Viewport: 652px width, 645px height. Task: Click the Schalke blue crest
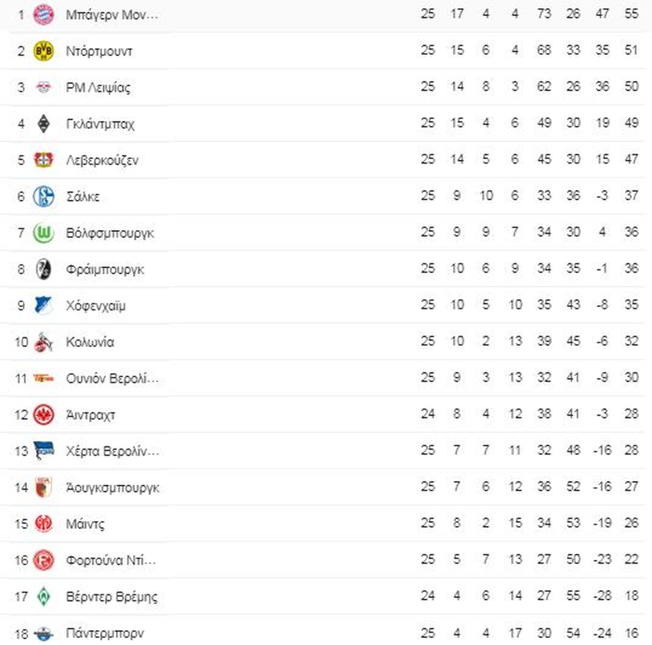(x=43, y=196)
